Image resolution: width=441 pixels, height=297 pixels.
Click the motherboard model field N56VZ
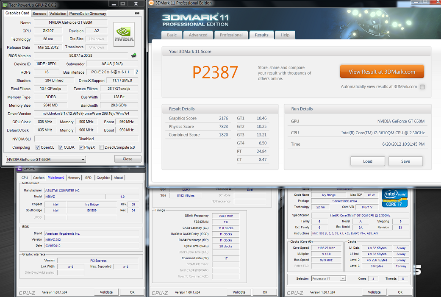click(x=75, y=197)
